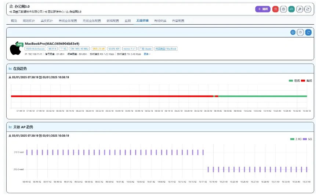Open the 概览 tab
The height and width of the screenshot is (195, 316).
[14, 21]
